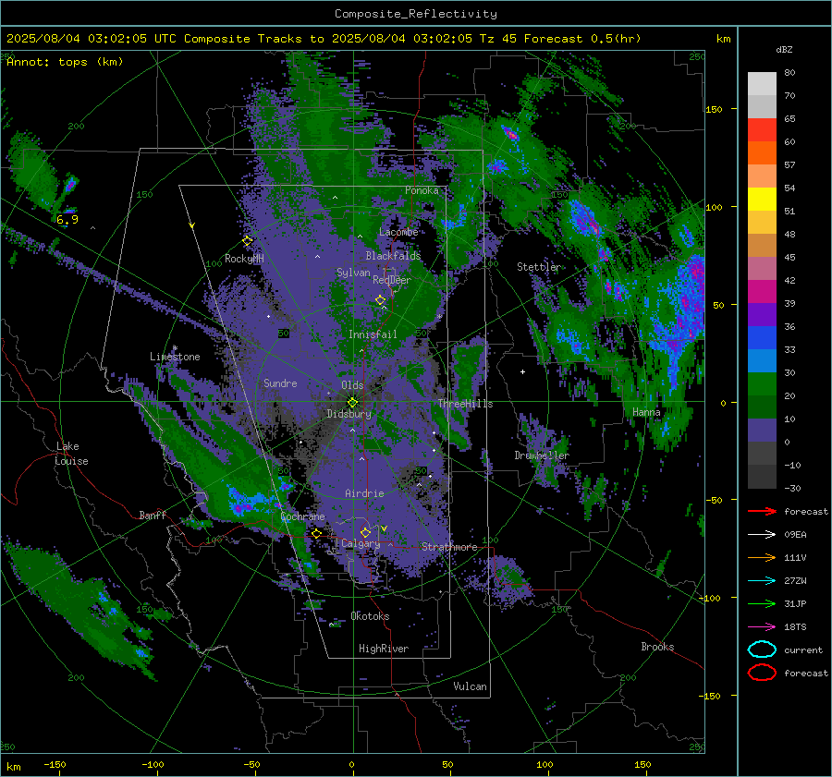
Task: Click the Sylvan label on the map
Action: (x=353, y=273)
